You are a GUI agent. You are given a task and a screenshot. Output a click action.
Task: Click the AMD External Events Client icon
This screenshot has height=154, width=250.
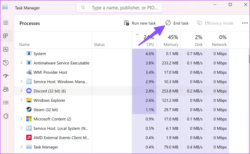click(x=29, y=137)
